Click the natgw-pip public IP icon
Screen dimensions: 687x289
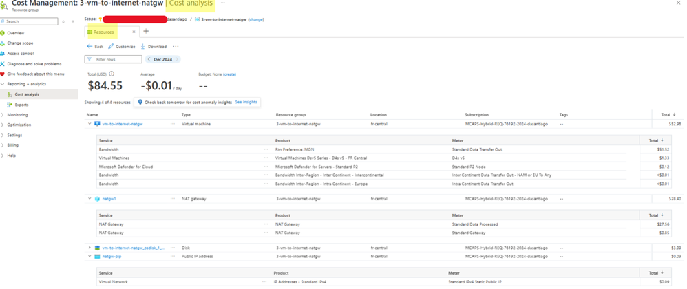97,256
